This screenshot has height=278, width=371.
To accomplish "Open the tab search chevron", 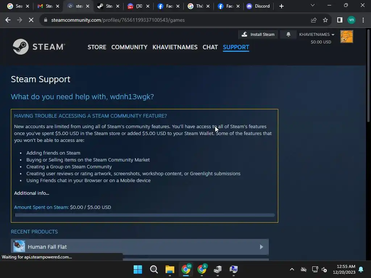I will pos(313,5).
